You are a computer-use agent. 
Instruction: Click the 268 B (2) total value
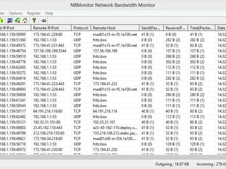point(197,56)
